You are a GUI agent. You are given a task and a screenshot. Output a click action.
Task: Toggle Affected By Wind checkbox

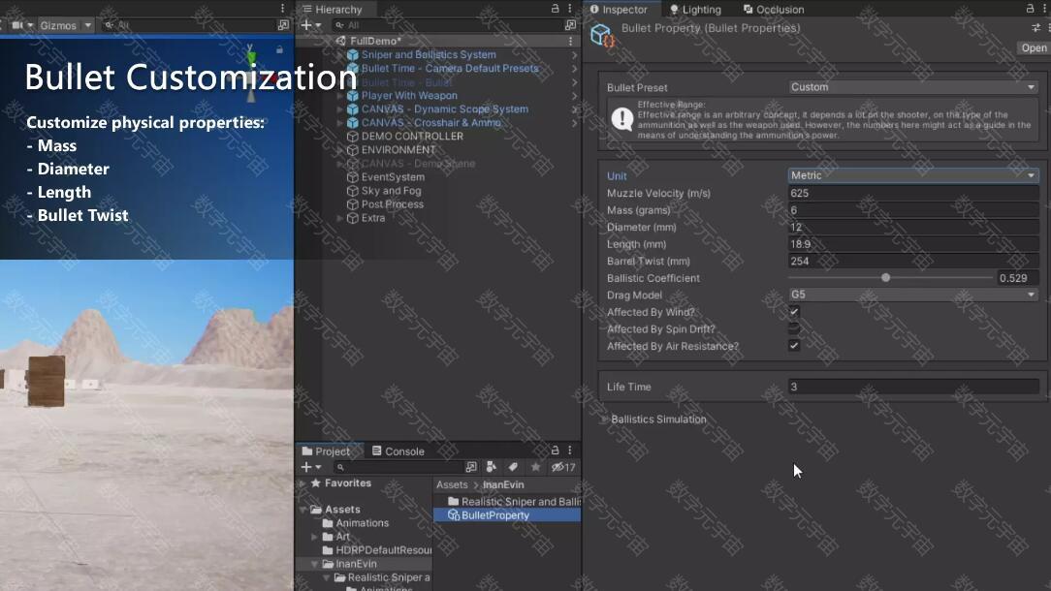(794, 312)
